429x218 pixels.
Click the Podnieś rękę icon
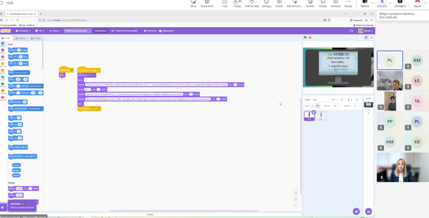pos(252,3)
